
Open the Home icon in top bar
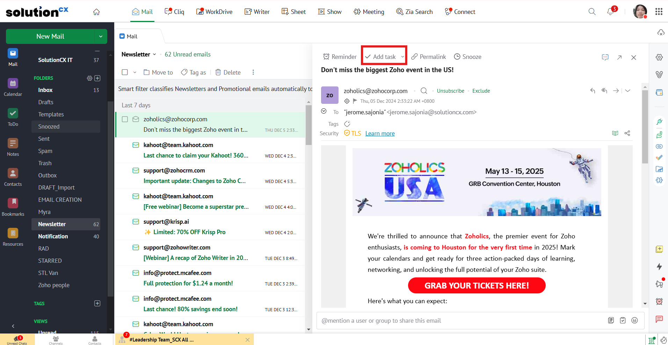pyautogui.click(x=96, y=12)
